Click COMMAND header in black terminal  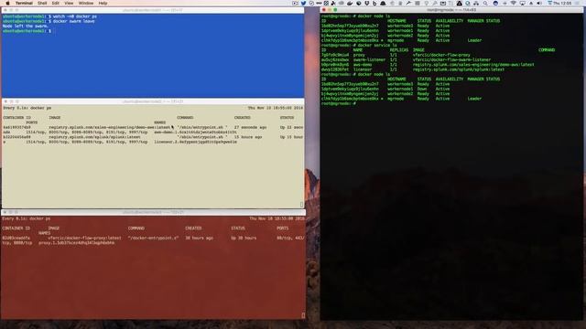coord(547,50)
